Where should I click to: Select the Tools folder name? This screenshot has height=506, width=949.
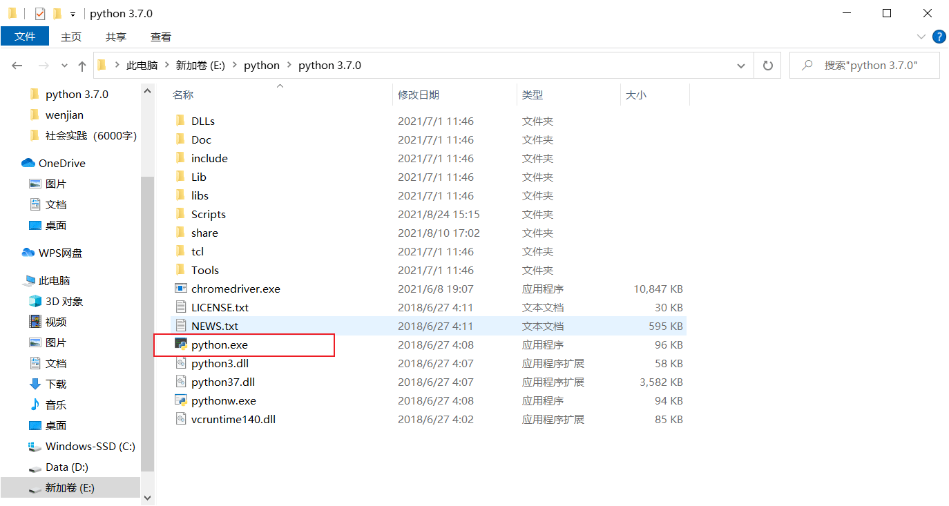pos(205,270)
